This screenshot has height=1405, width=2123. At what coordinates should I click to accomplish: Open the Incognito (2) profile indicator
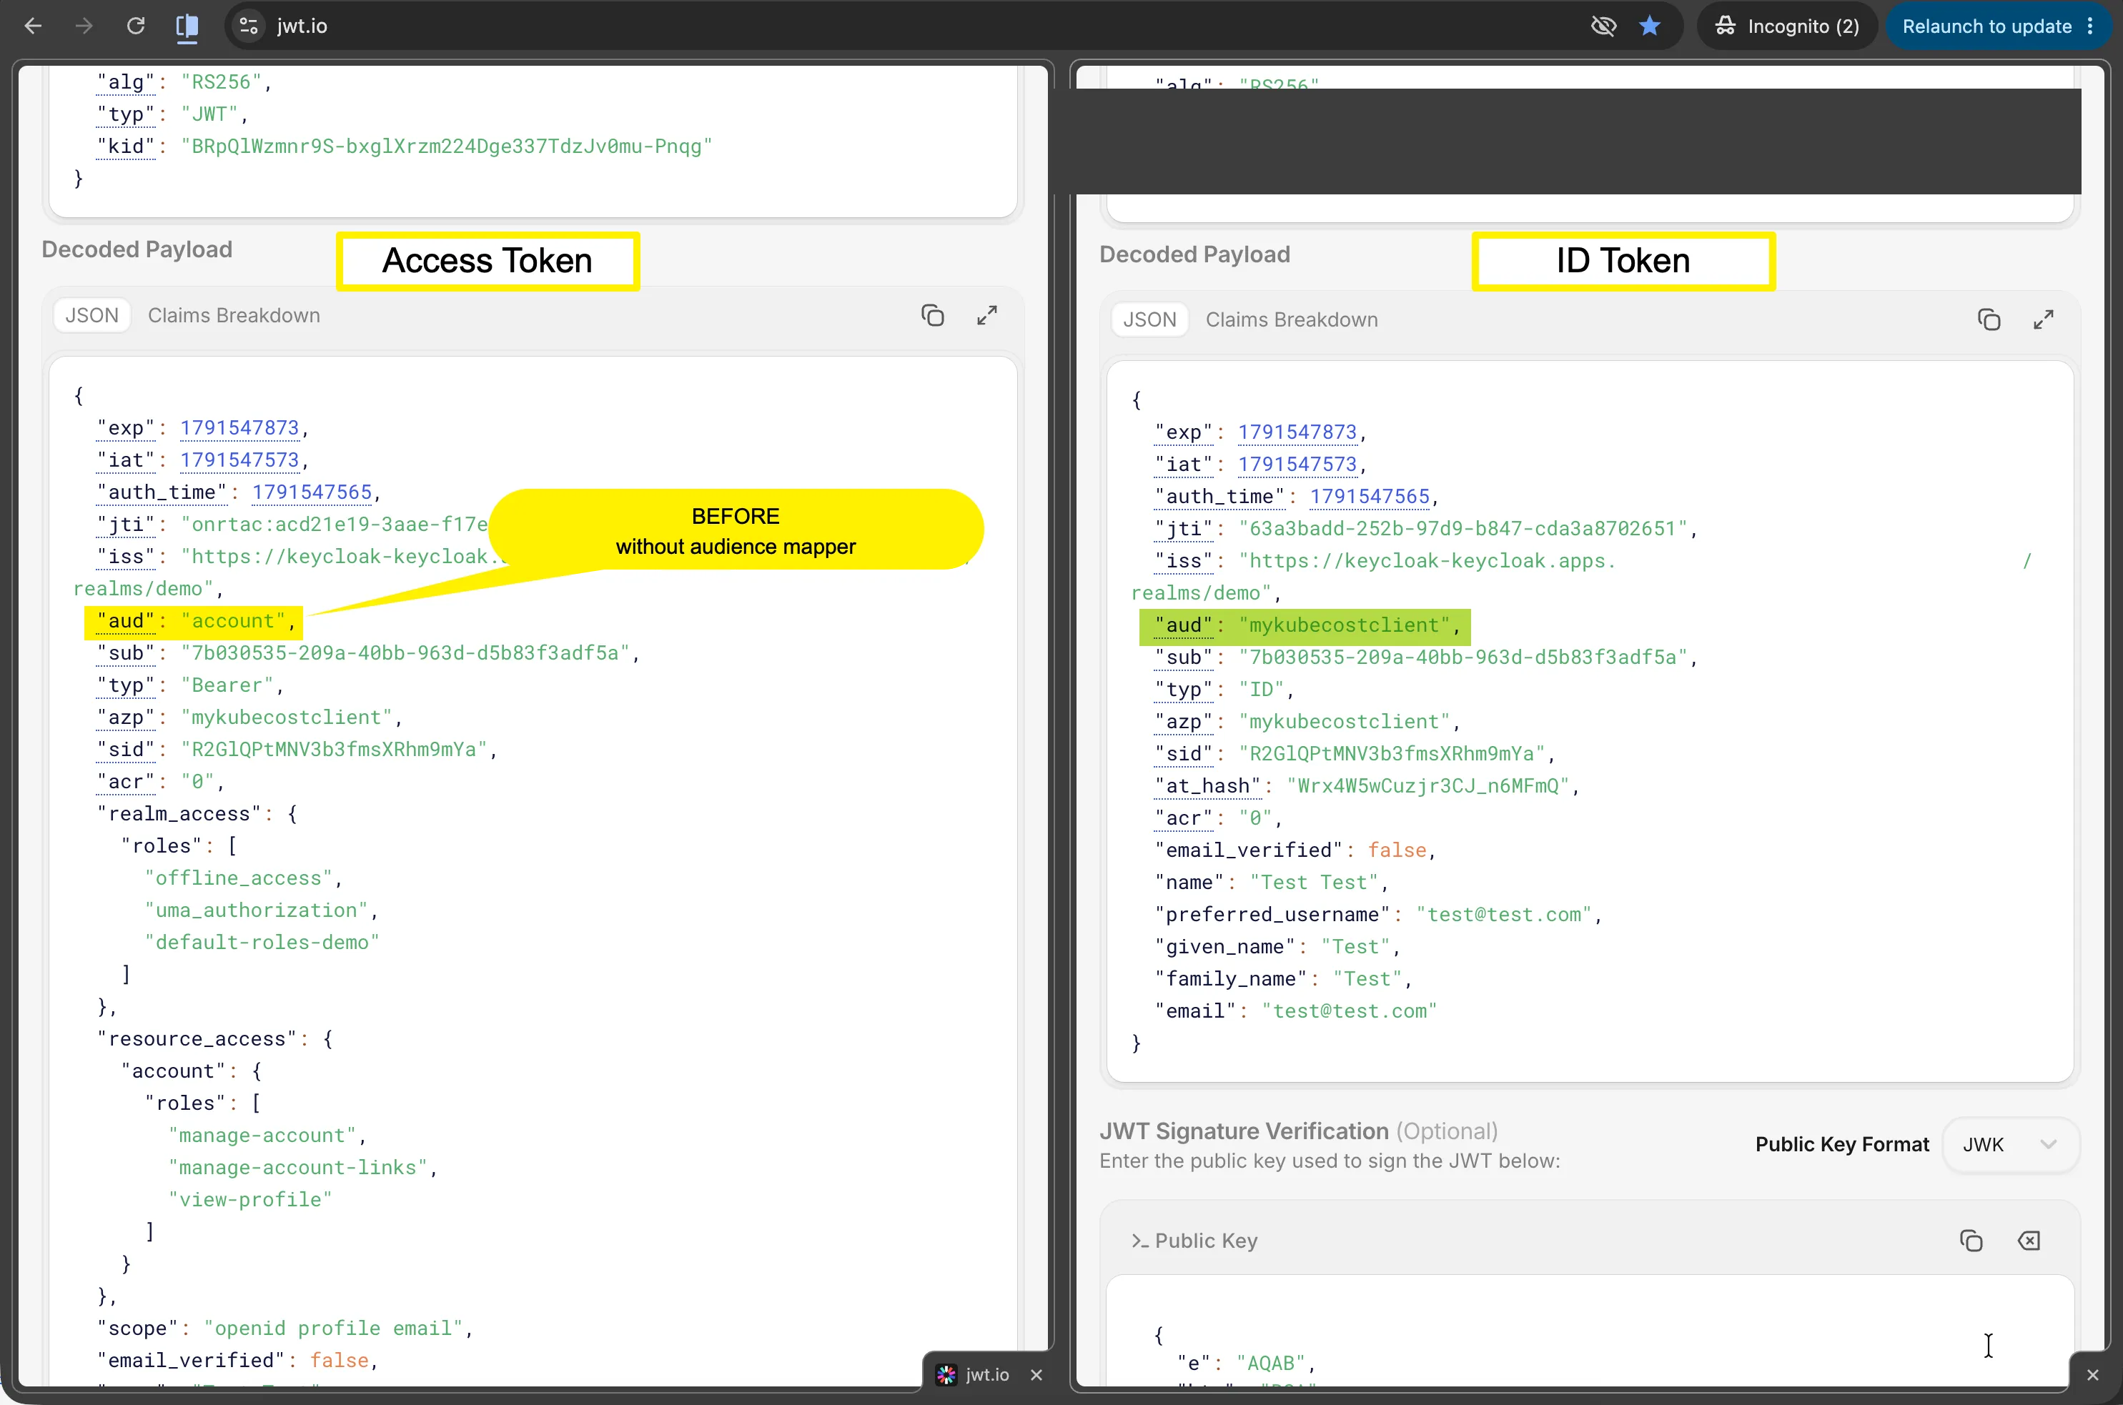[1787, 26]
